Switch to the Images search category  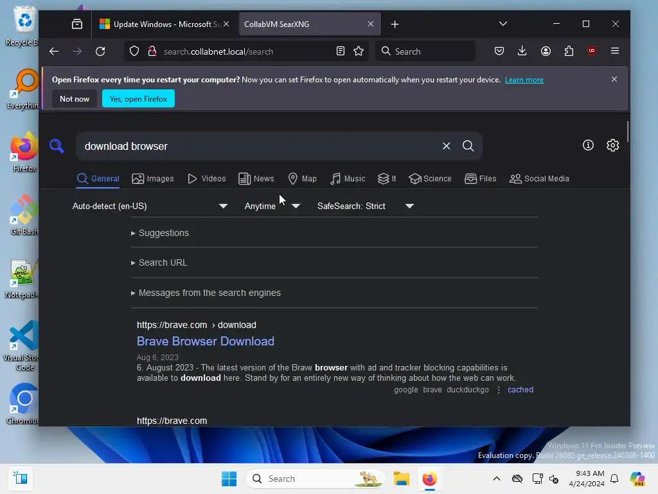click(153, 179)
